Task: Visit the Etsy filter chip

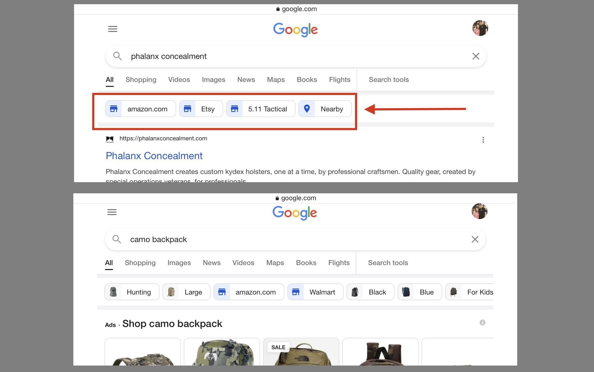Action: 201,109
